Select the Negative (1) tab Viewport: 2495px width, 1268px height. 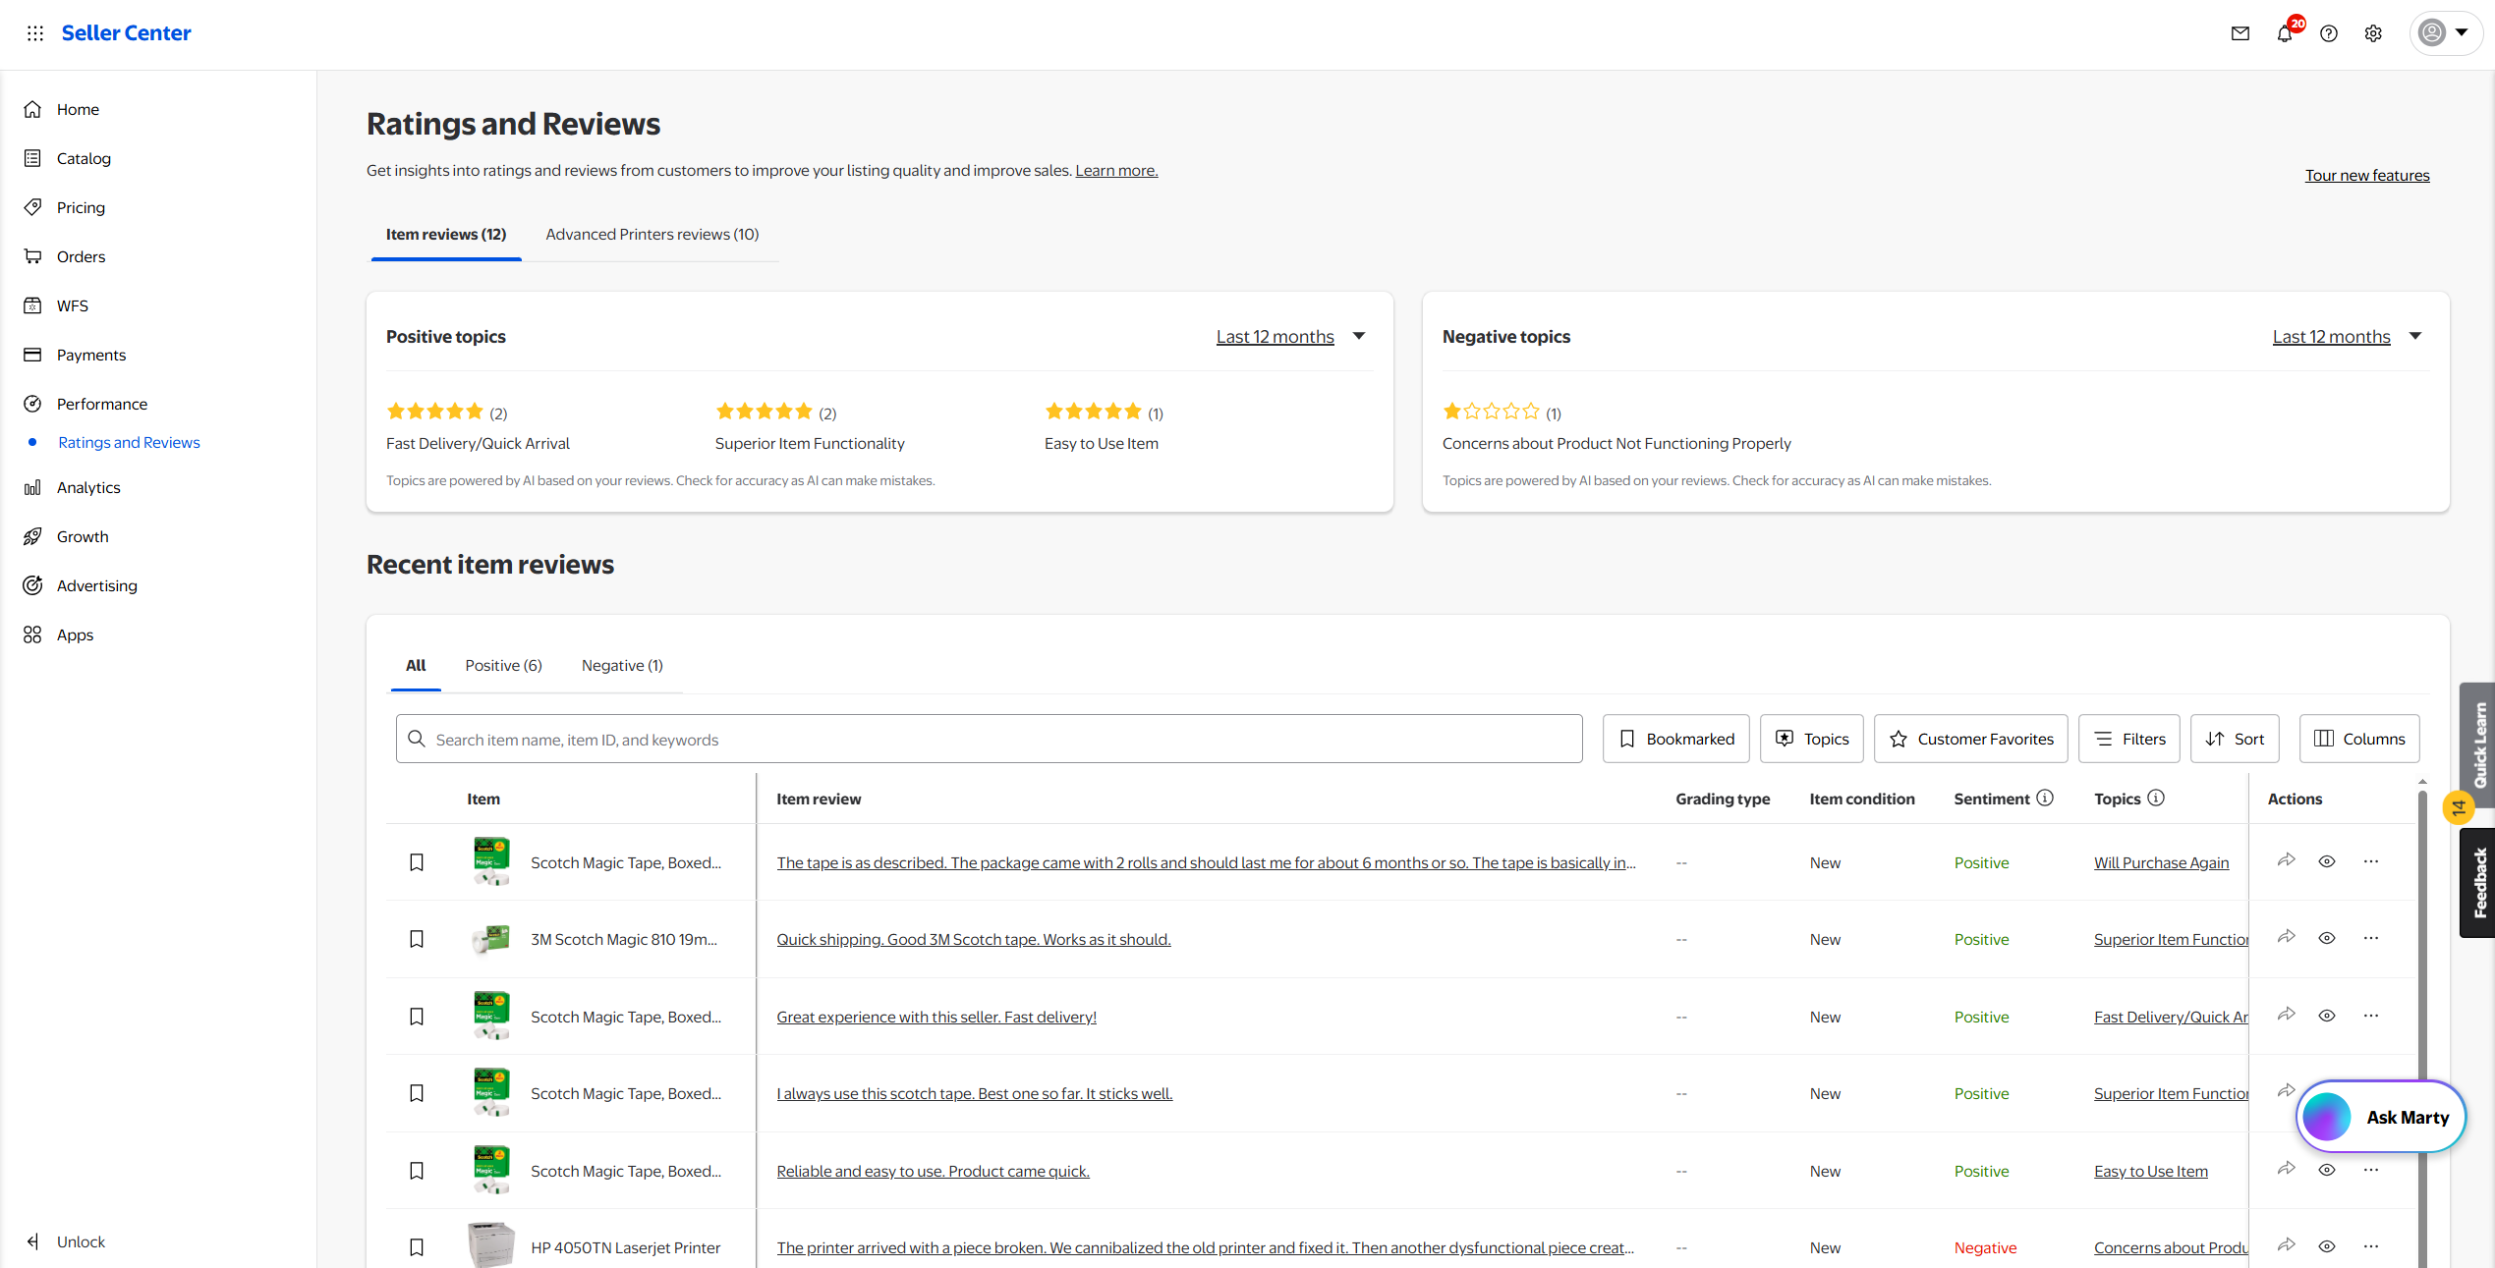coord(622,665)
